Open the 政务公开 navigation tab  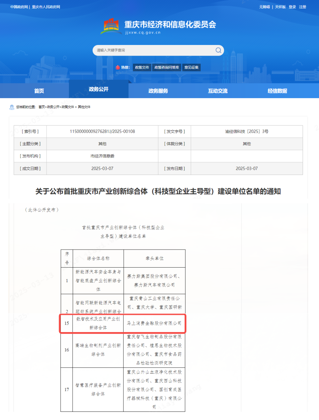point(99,89)
